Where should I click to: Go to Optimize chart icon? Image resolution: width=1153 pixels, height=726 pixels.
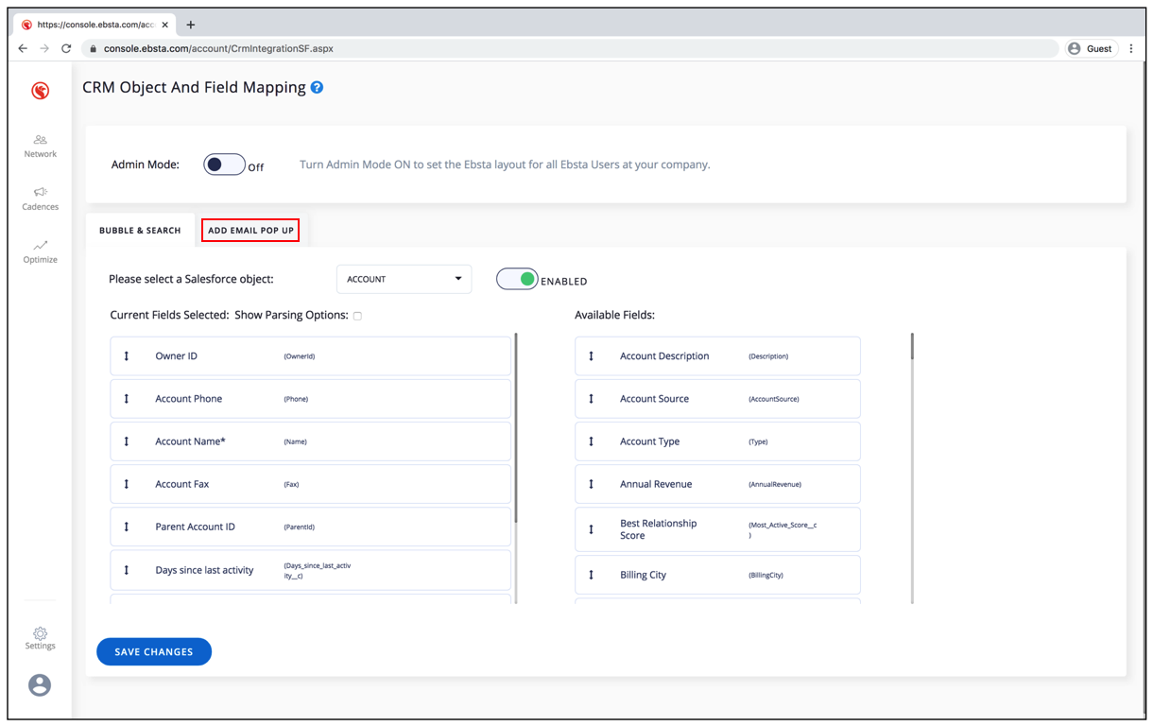pos(40,246)
